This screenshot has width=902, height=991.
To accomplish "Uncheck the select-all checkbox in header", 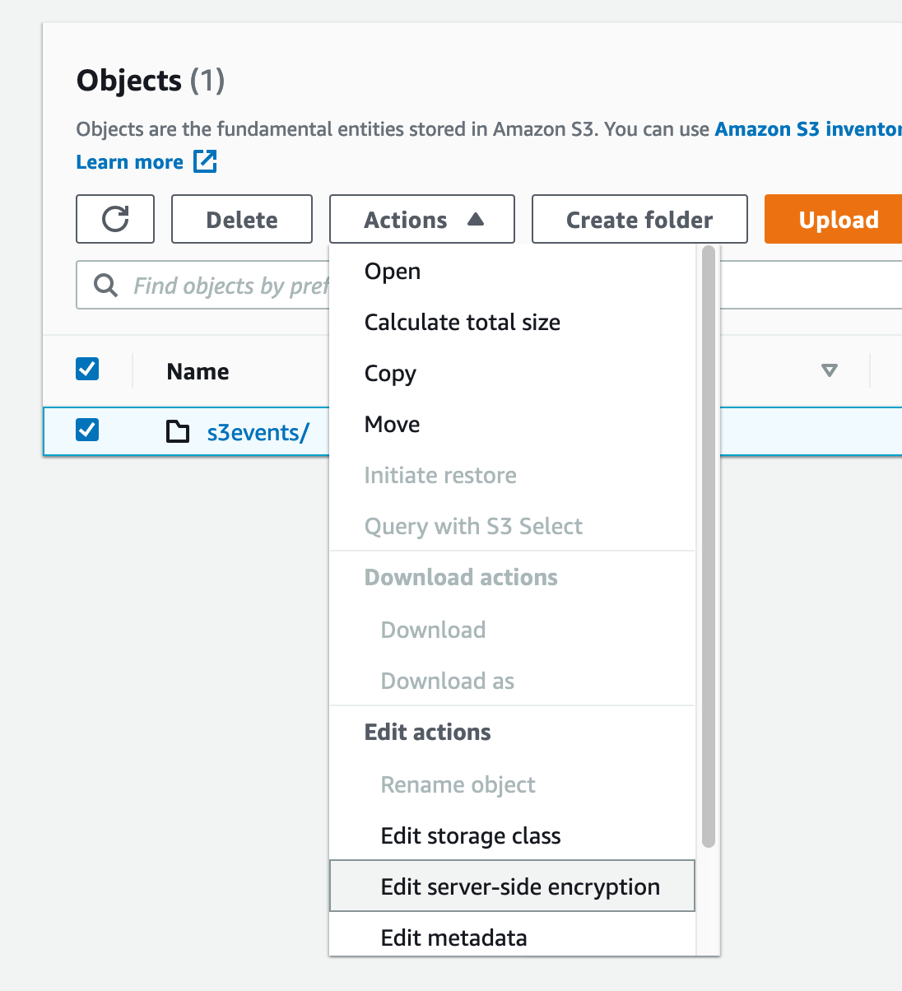I will (x=87, y=369).
